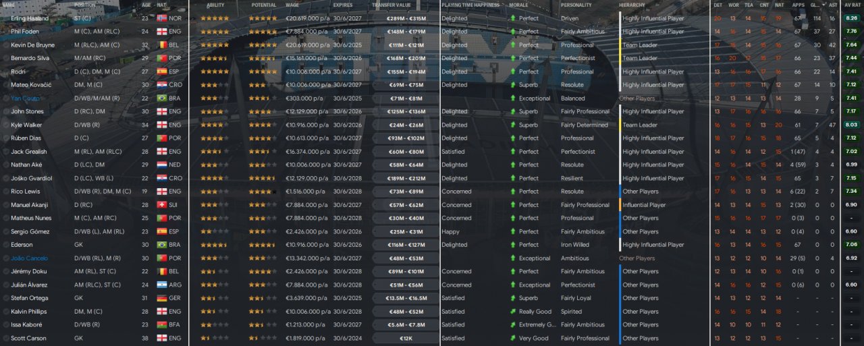
Task: Sort by Playing Time Happiness header
Action: point(470,5)
